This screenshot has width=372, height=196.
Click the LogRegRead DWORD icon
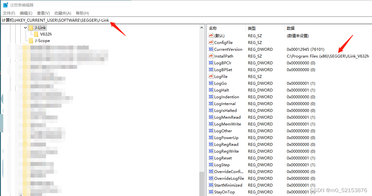point(211,144)
